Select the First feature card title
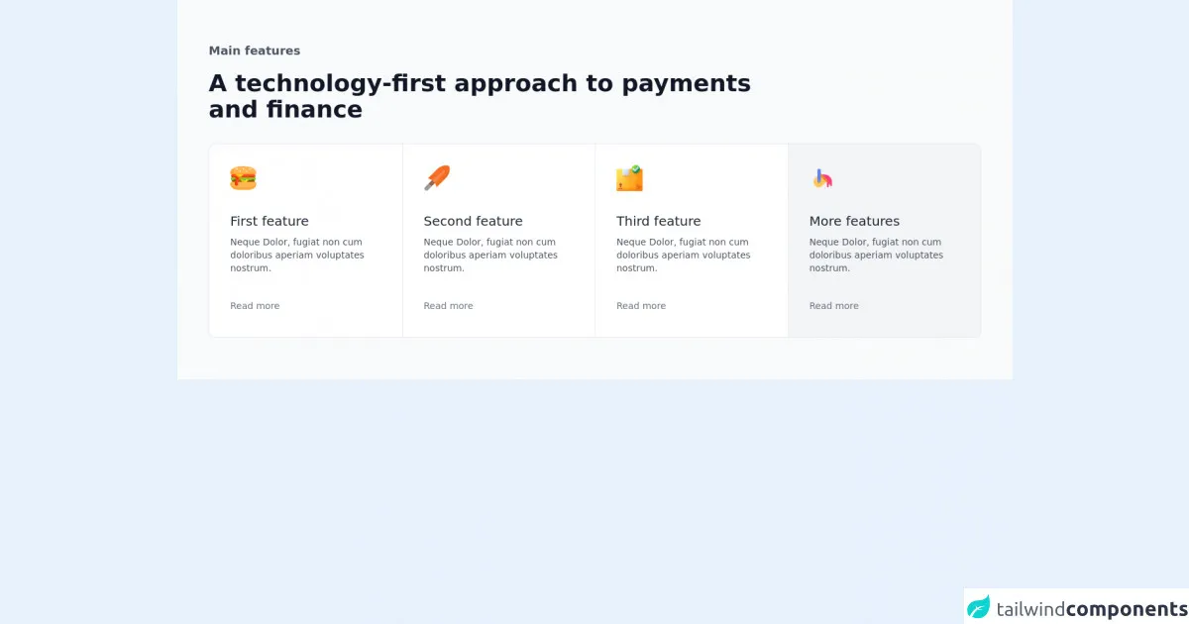1189x624 pixels. point(270,221)
